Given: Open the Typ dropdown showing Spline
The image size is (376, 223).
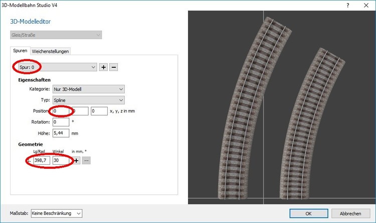Looking at the screenshot, I should 88,100.
